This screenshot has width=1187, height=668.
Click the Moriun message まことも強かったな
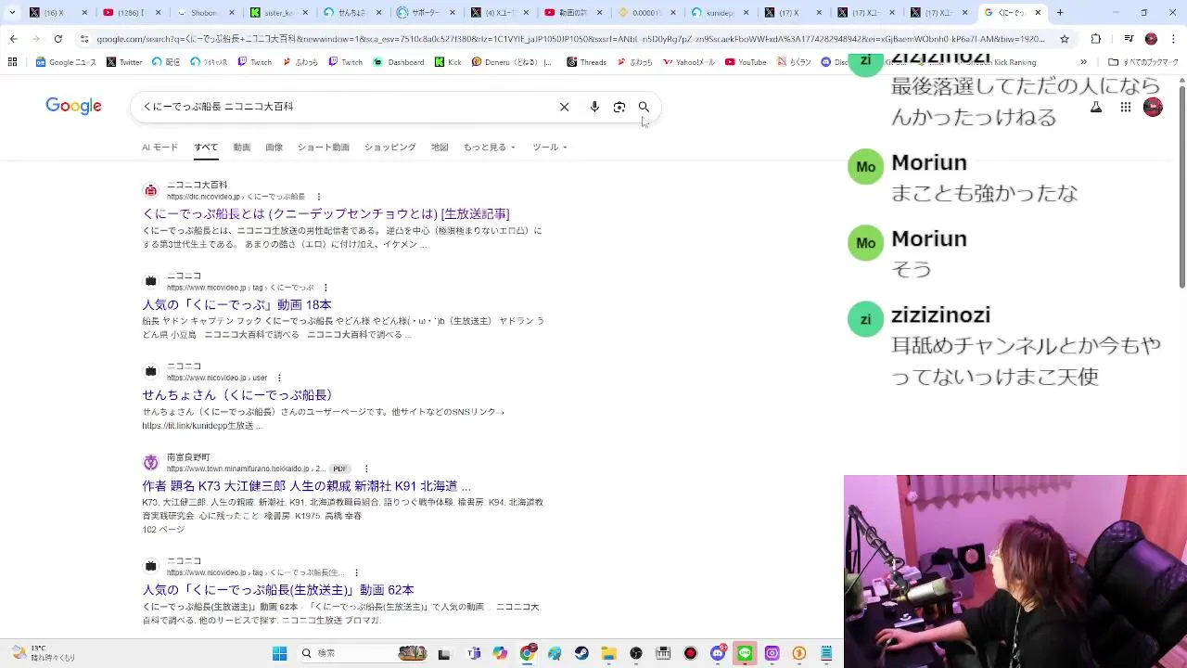tap(984, 193)
